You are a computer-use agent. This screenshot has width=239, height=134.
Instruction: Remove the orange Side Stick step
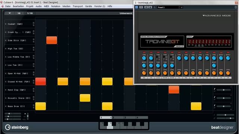pos(52,40)
